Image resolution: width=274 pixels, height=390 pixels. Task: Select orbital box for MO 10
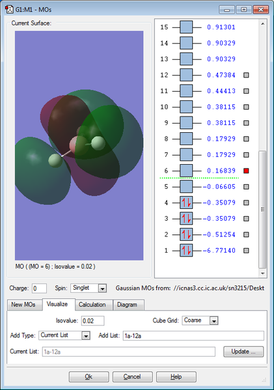pos(186,107)
